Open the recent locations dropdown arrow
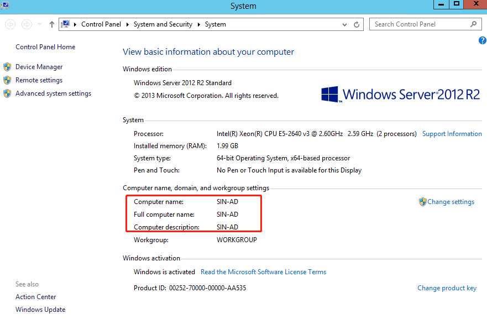487x324 pixels. [x=39, y=24]
